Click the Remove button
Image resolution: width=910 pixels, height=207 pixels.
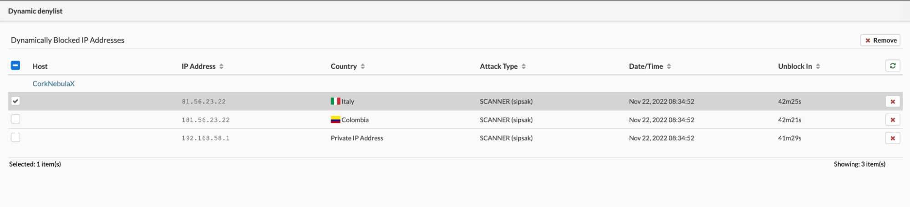click(881, 40)
